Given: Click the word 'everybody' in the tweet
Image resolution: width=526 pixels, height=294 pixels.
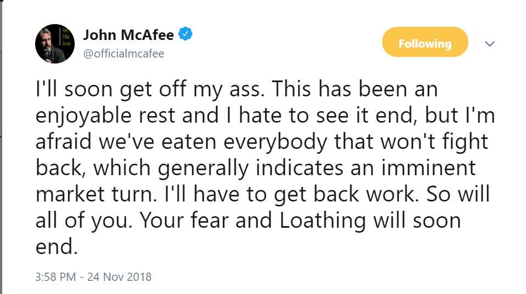Looking at the screenshot, I should click(x=275, y=143).
